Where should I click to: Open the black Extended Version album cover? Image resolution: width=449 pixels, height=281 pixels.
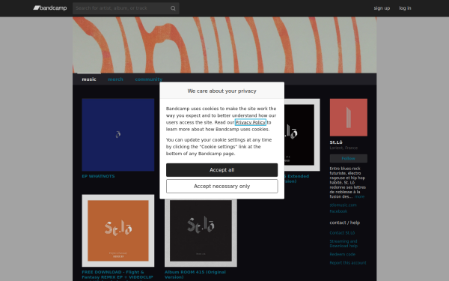[x=302, y=135]
